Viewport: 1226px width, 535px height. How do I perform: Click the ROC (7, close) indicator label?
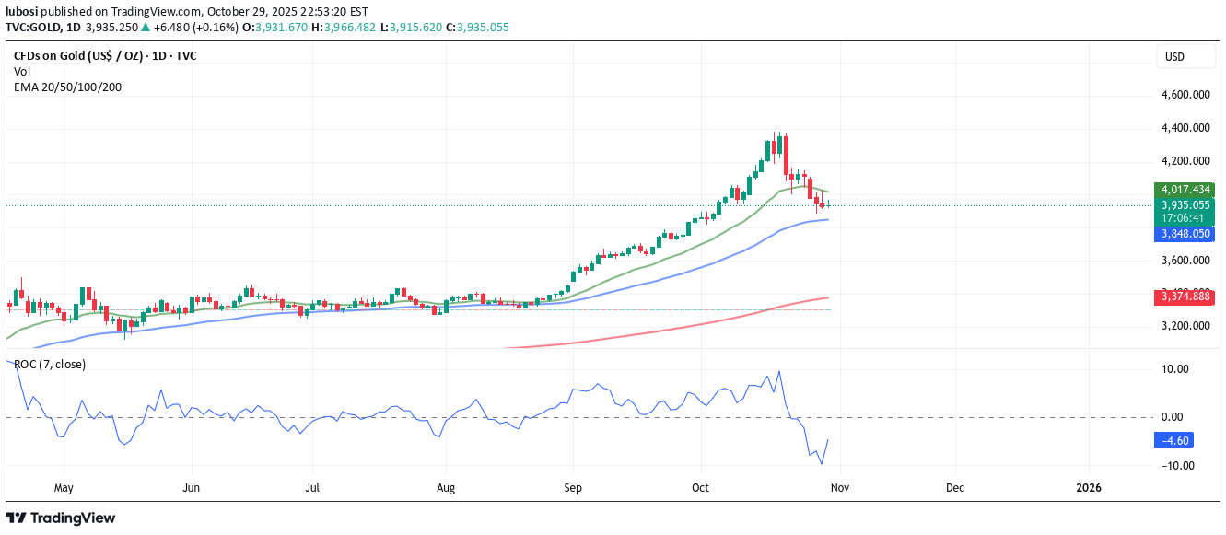(x=50, y=365)
